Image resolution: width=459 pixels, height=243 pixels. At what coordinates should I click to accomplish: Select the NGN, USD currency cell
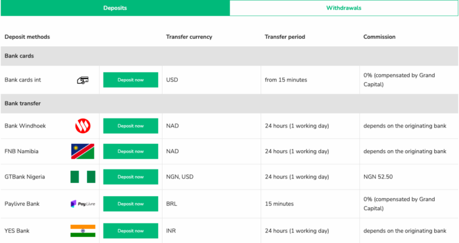[x=180, y=177]
